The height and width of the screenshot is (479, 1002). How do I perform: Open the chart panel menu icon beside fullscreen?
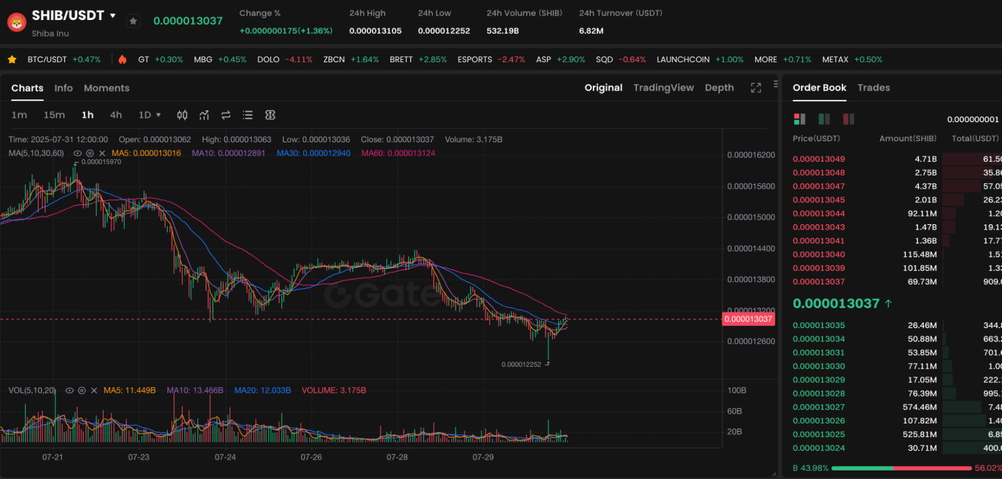coord(775,84)
